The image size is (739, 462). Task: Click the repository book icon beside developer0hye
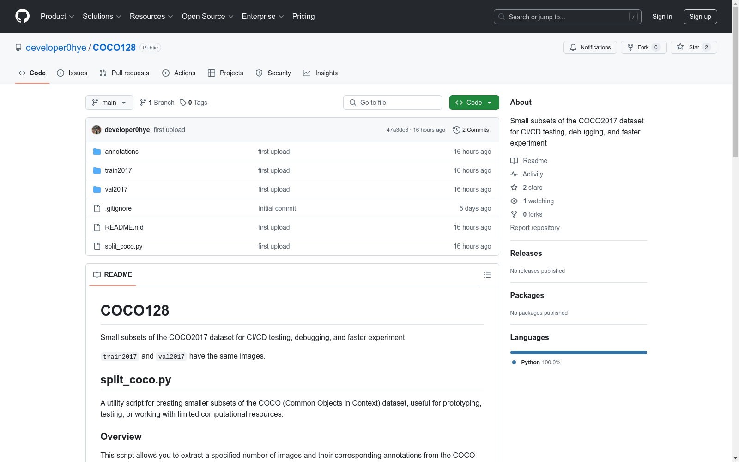tap(18, 48)
